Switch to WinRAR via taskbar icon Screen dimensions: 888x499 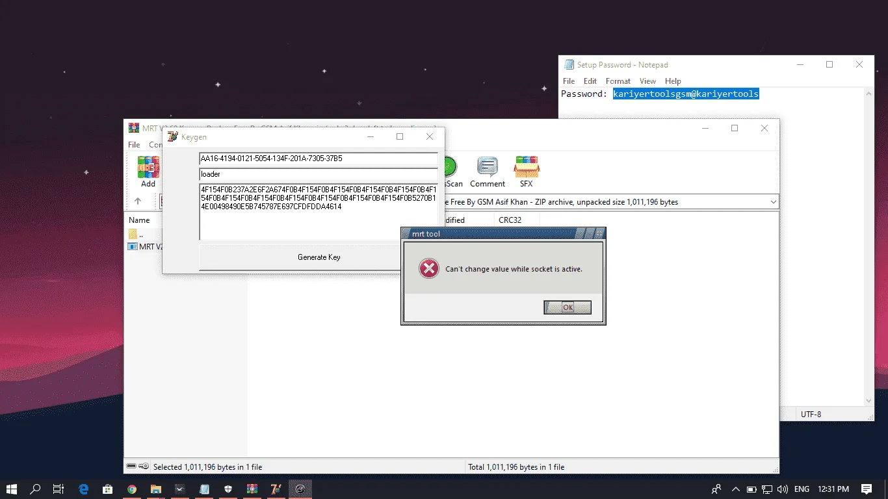point(252,489)
